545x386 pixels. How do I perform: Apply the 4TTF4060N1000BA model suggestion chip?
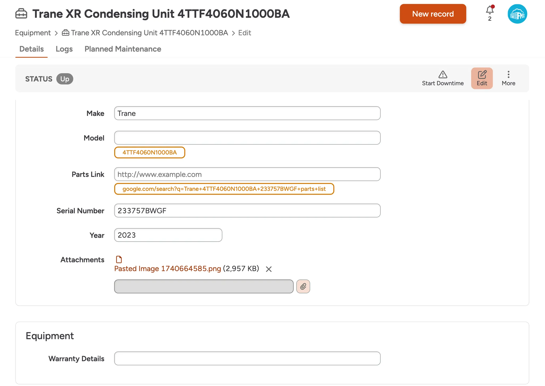point(149,152)
